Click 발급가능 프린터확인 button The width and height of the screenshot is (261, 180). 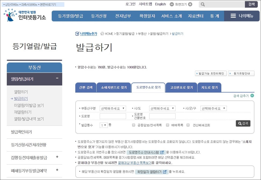211,73
